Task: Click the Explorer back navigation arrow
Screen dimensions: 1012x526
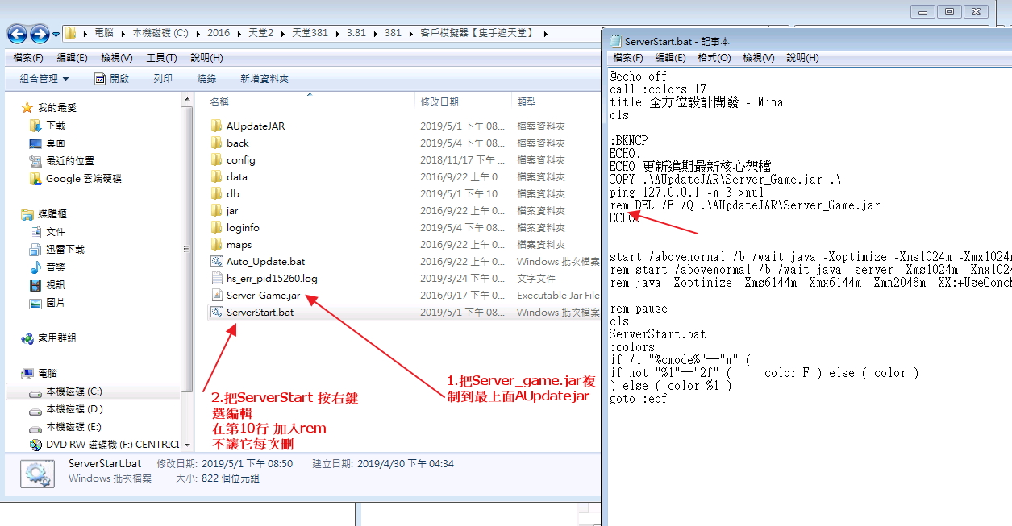Action: (x=16, y=34)
